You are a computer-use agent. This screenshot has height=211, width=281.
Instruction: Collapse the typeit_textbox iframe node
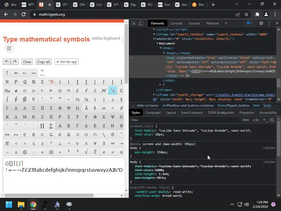(154, 34)
